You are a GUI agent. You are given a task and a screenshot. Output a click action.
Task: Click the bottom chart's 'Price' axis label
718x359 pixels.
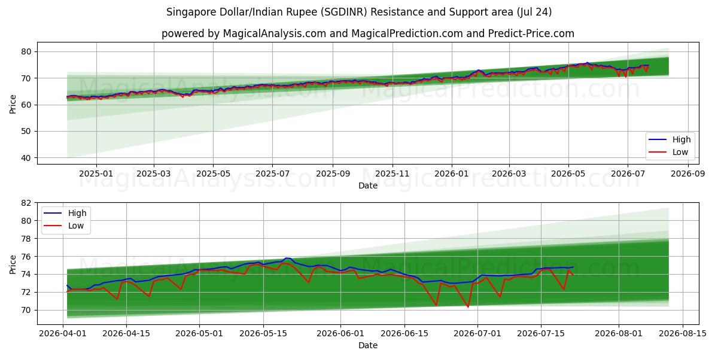(x=13, y=263)
